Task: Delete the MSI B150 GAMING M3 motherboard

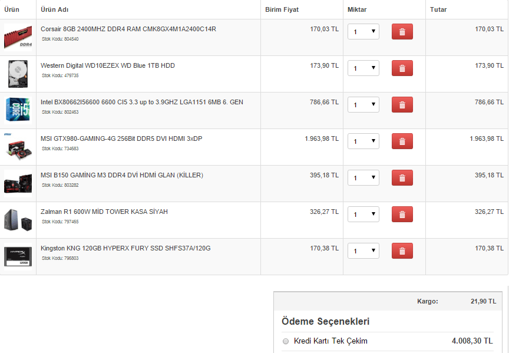Action: [x=402, y=177]
